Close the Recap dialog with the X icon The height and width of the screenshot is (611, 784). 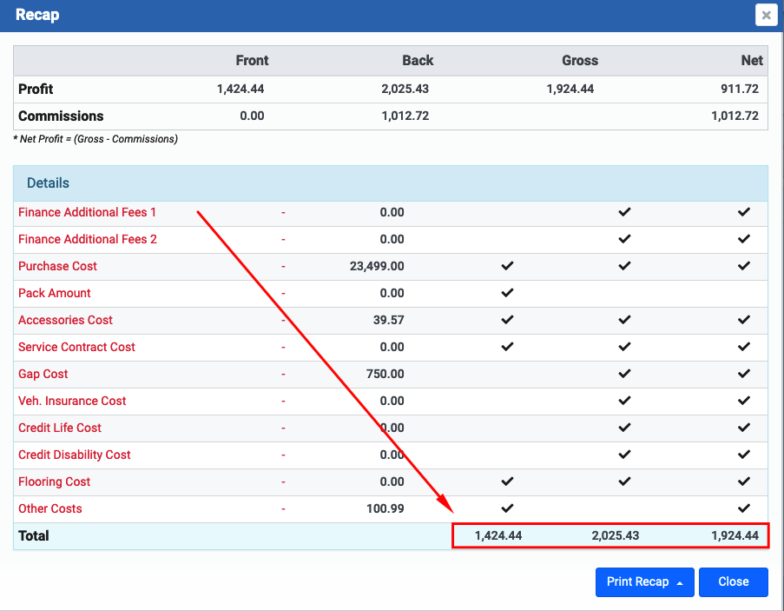click(766, 15)
